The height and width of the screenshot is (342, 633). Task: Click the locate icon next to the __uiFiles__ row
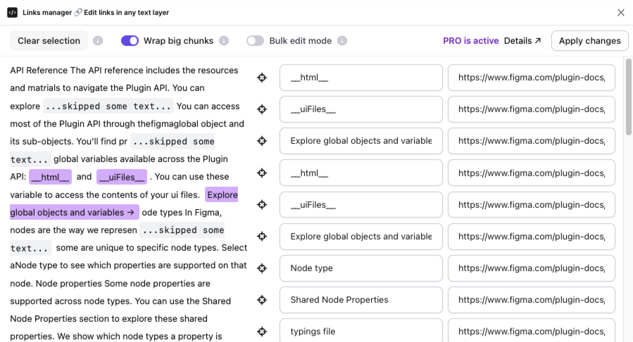point(262,109)
